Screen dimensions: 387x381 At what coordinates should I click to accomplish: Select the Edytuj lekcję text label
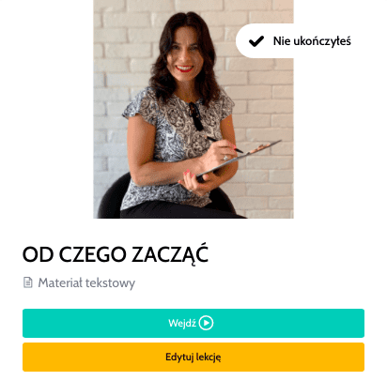(x=193, y=357)
